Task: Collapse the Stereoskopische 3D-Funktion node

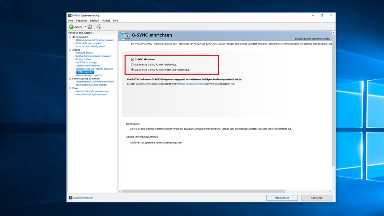Action: pos(70,79)
